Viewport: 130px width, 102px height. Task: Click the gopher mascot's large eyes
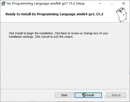(x=120, y=10)
